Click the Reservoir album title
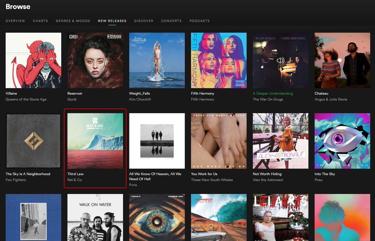Image resolution: width=375 pixels, height=241 pixels. point(75,94)
